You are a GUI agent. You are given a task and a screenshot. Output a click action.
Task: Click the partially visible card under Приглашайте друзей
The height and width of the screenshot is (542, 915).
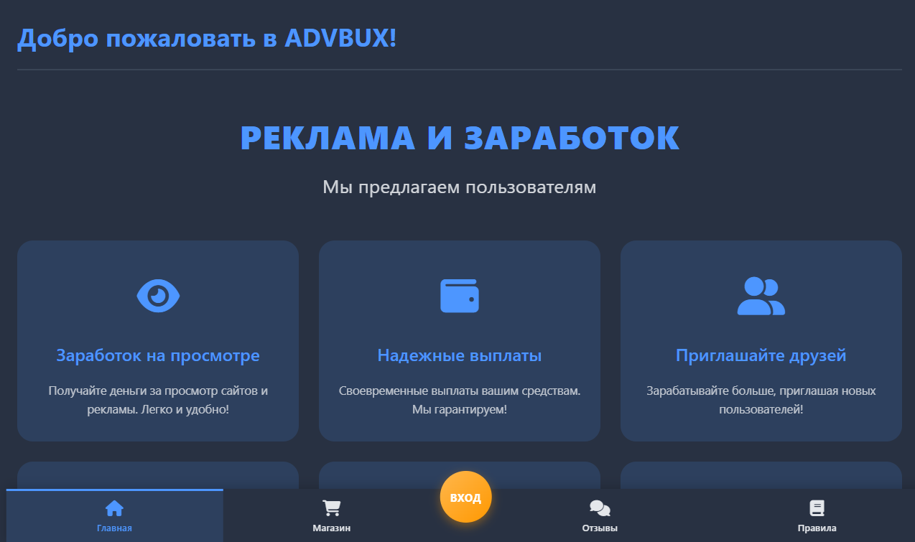[761, 474]
